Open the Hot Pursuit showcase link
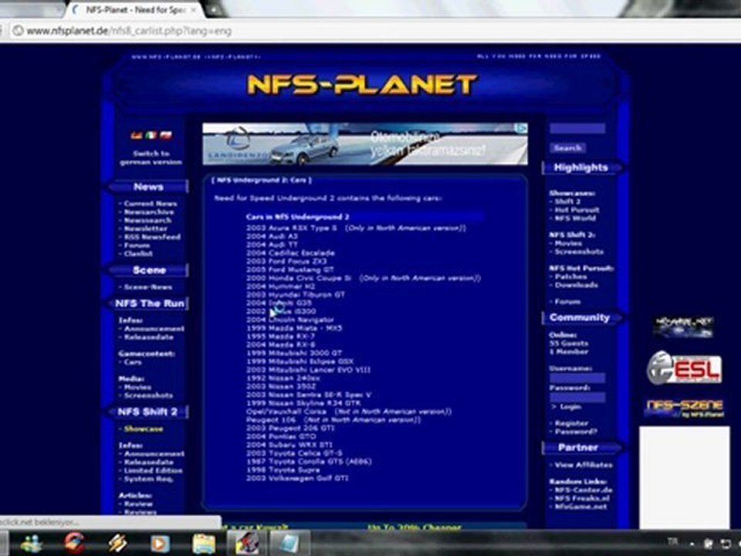741x556 pixels. [577, 210]
